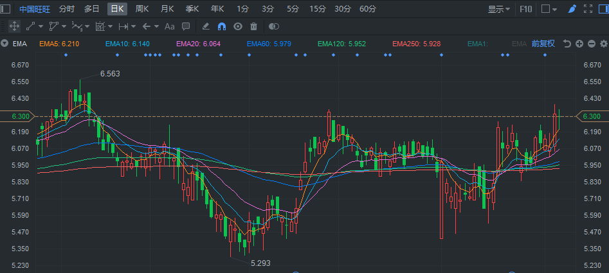
Task: Click the green EMA120: 5.952 label
Action: [341, 44]
